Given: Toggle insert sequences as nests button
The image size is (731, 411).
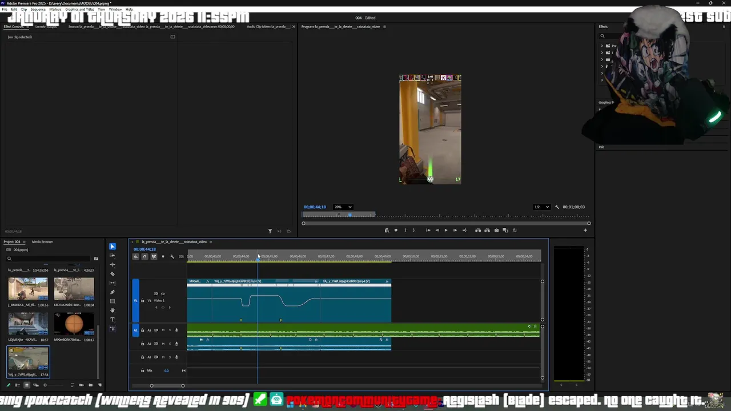Looking at the screenshot, I should [136, 256].
